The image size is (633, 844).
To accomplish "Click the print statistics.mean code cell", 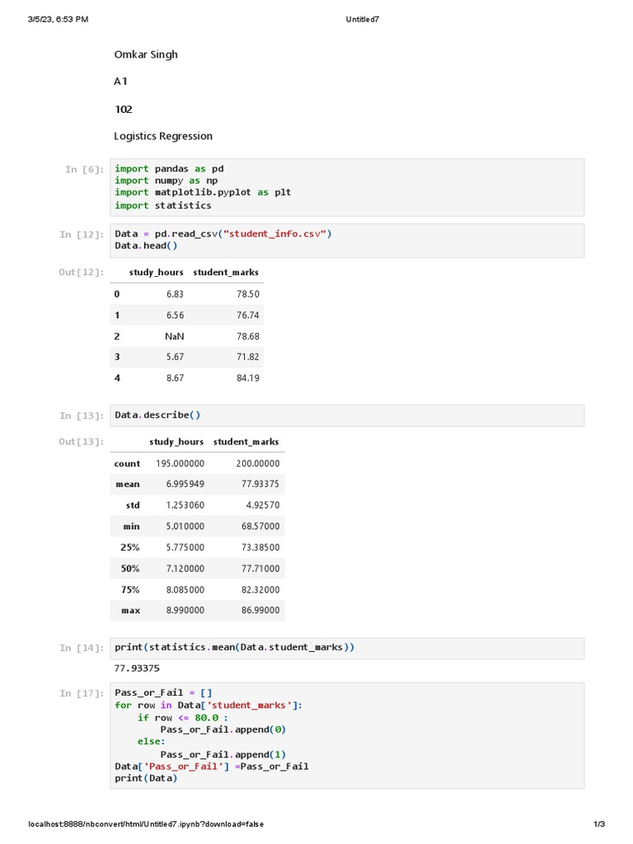I will (347, 648).
